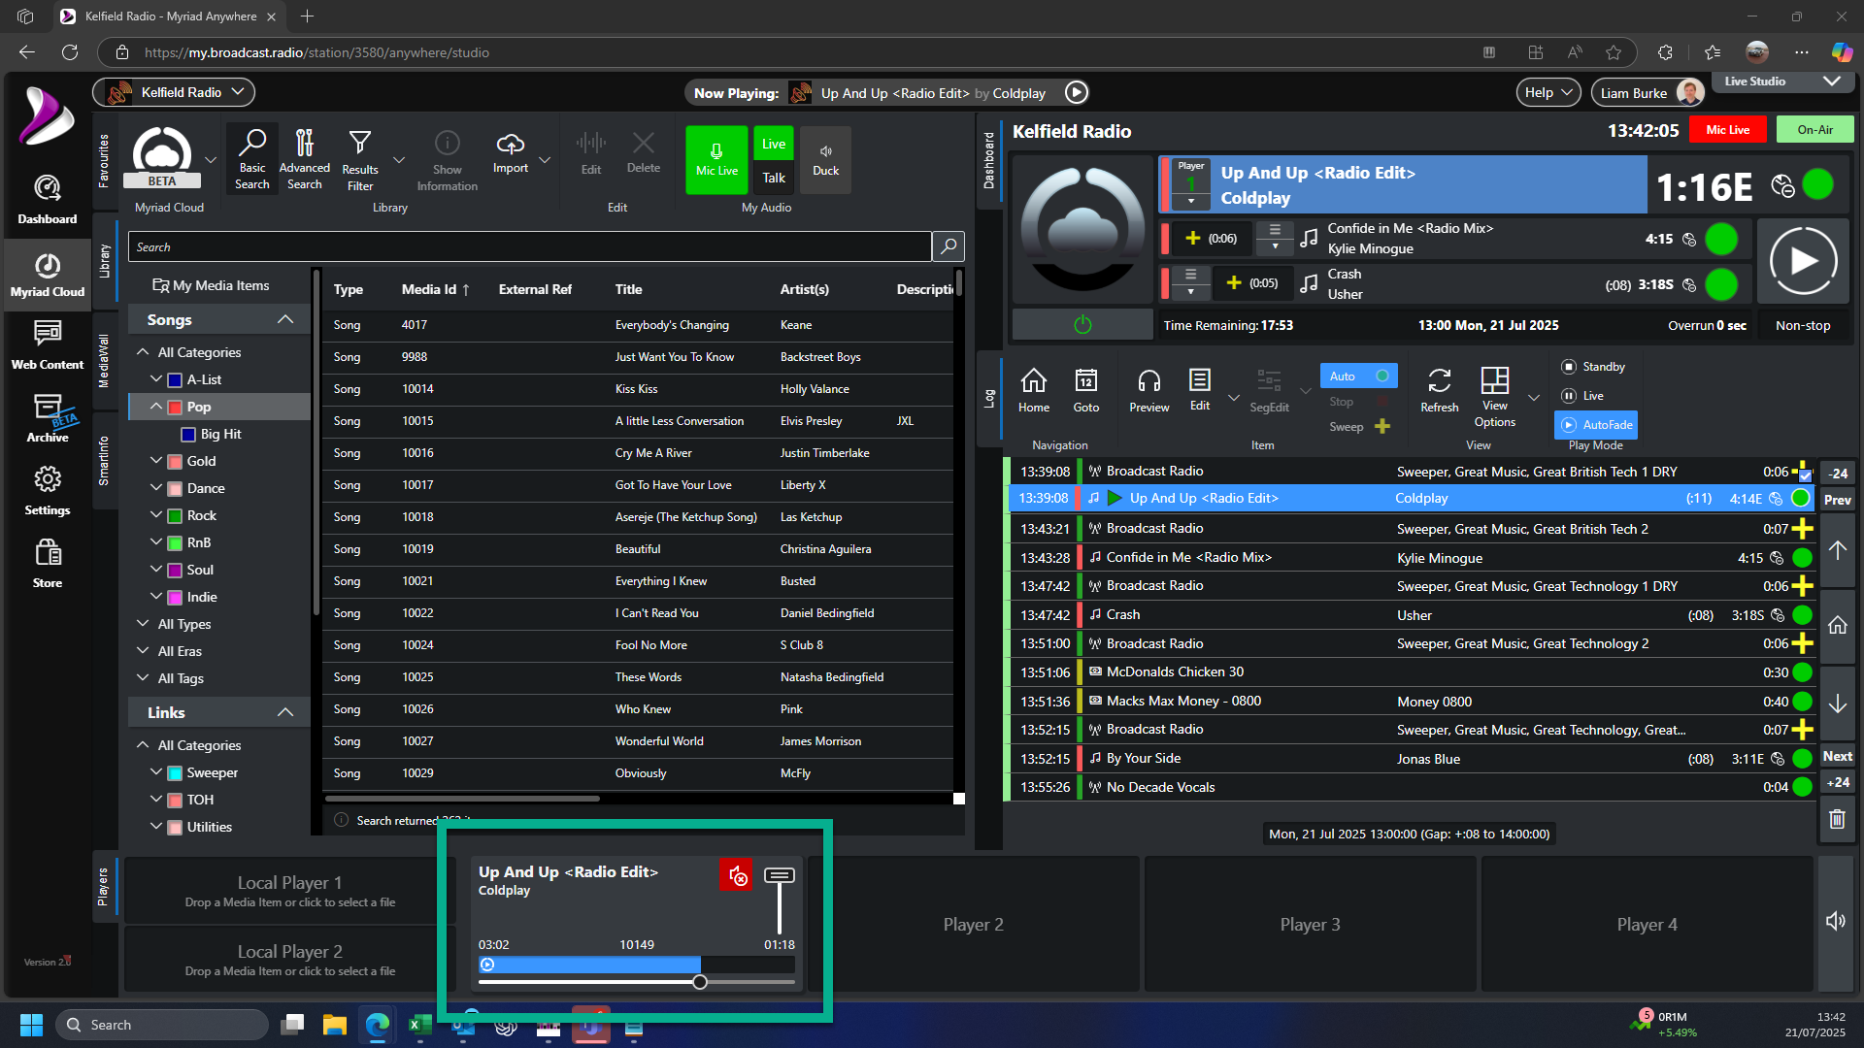This screenshot has height=1048, width=1864.
Task: Click the Liam Burke user button
Action: [1648, 92]
